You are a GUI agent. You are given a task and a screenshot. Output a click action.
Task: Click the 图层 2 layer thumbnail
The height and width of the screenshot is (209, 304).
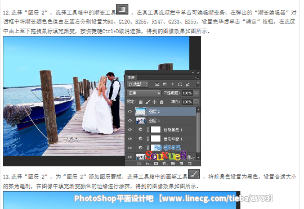[141, 111]
